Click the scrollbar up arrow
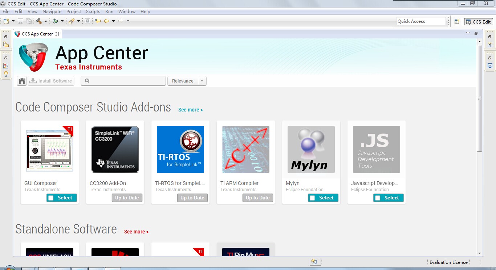 (x=479, y=41)
